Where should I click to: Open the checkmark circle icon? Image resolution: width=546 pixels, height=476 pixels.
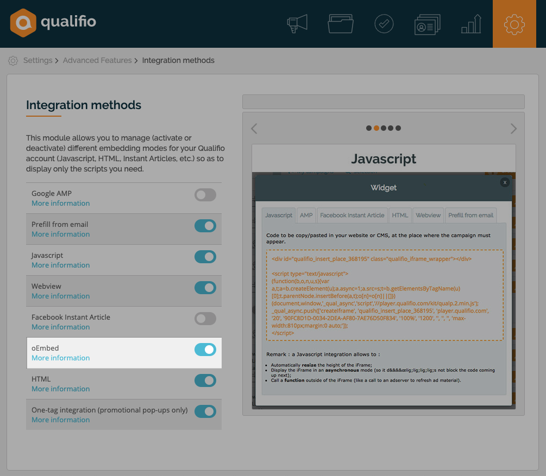[384, 24]
